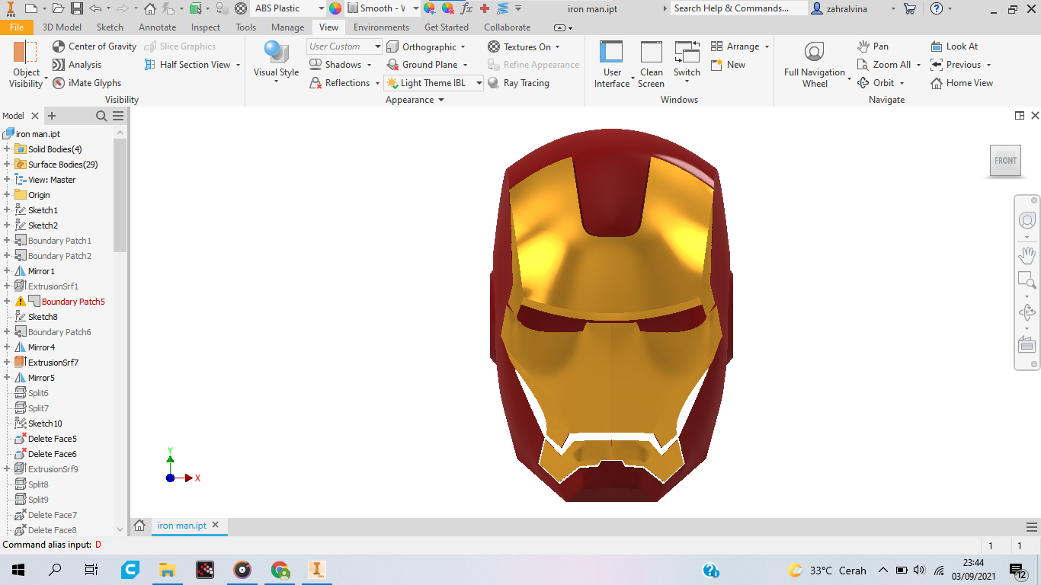Open the File menu
Viewport: 1041px width, 585px height.
17,27
